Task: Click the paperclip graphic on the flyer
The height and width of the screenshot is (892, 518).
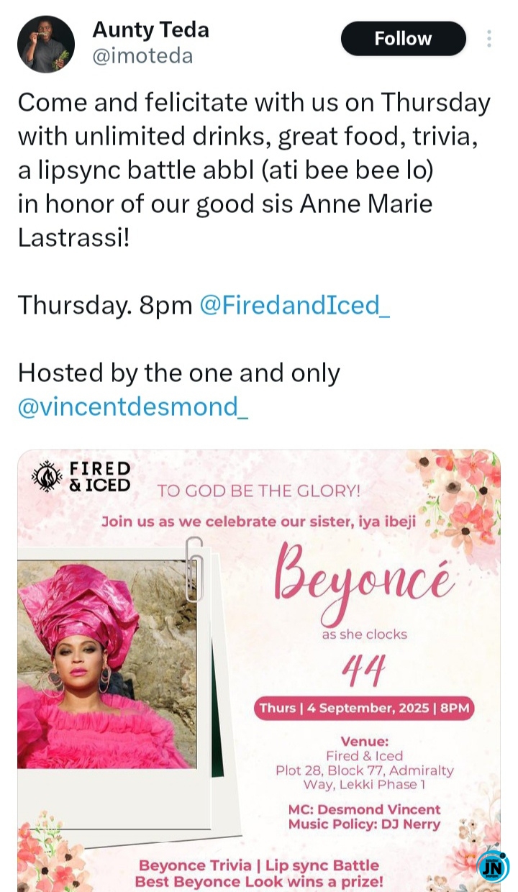Action: click(x=194, y=568)
